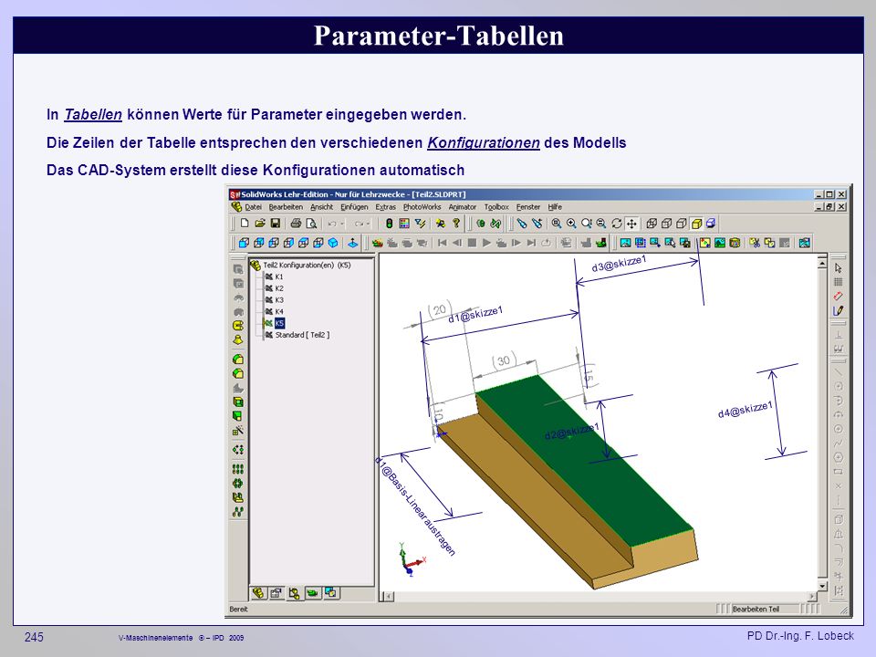Select configuration K2 in tree
876x657 pixels.
pos(279,288)
